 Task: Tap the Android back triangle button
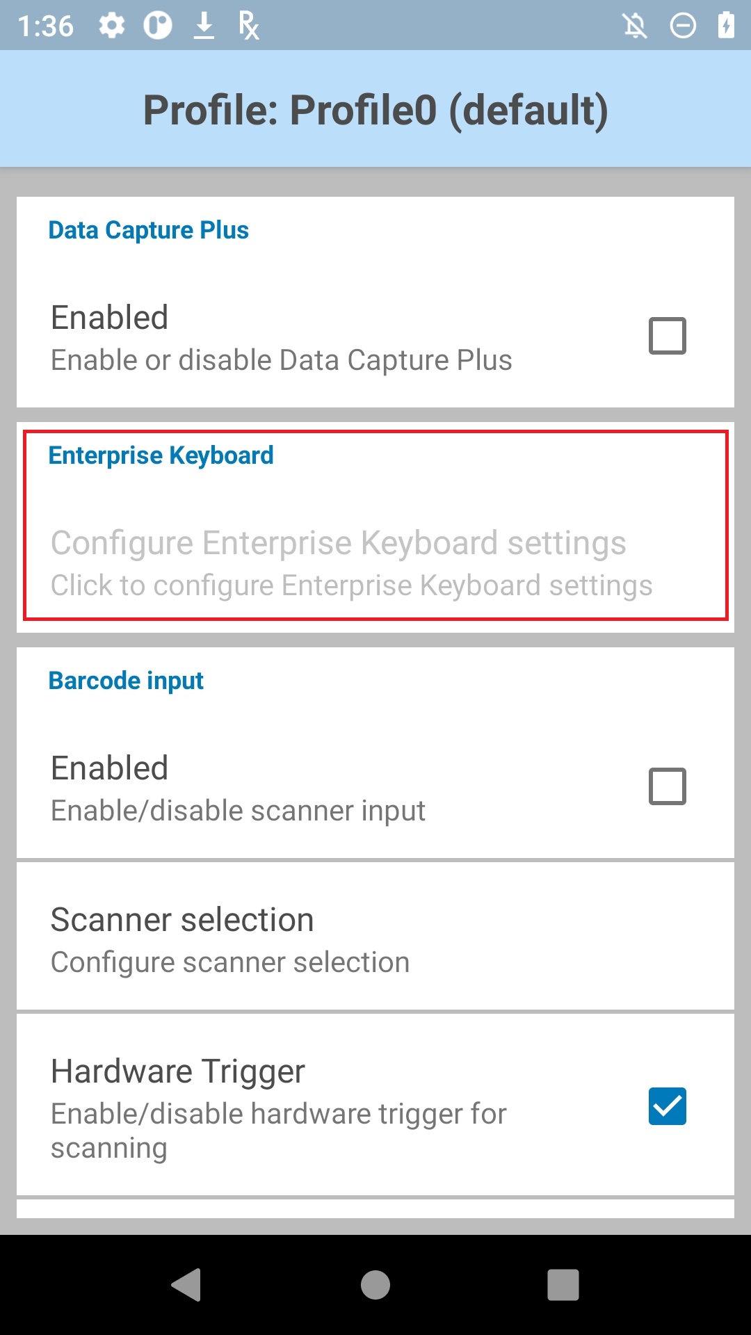coord(186,1285)
